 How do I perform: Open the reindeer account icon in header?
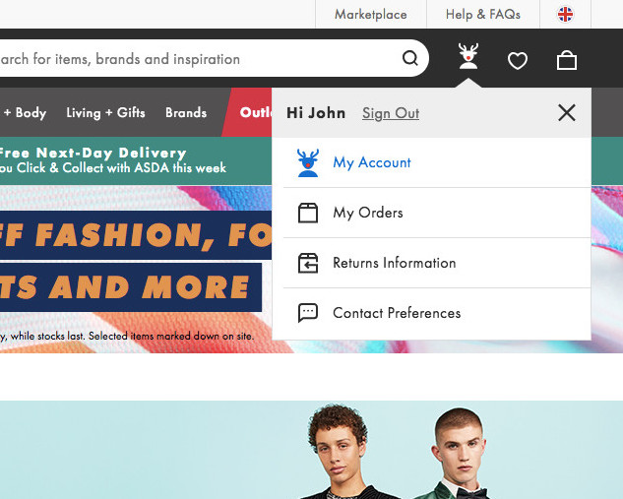[x=468, y=58]
